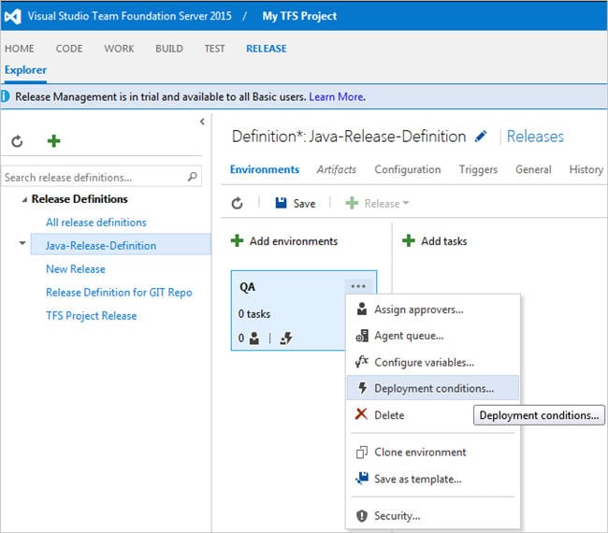Click the deployment conditions lightning icon in QA card
The height and width of the screenshot is (533, 608).
click(x=286, y=338)
